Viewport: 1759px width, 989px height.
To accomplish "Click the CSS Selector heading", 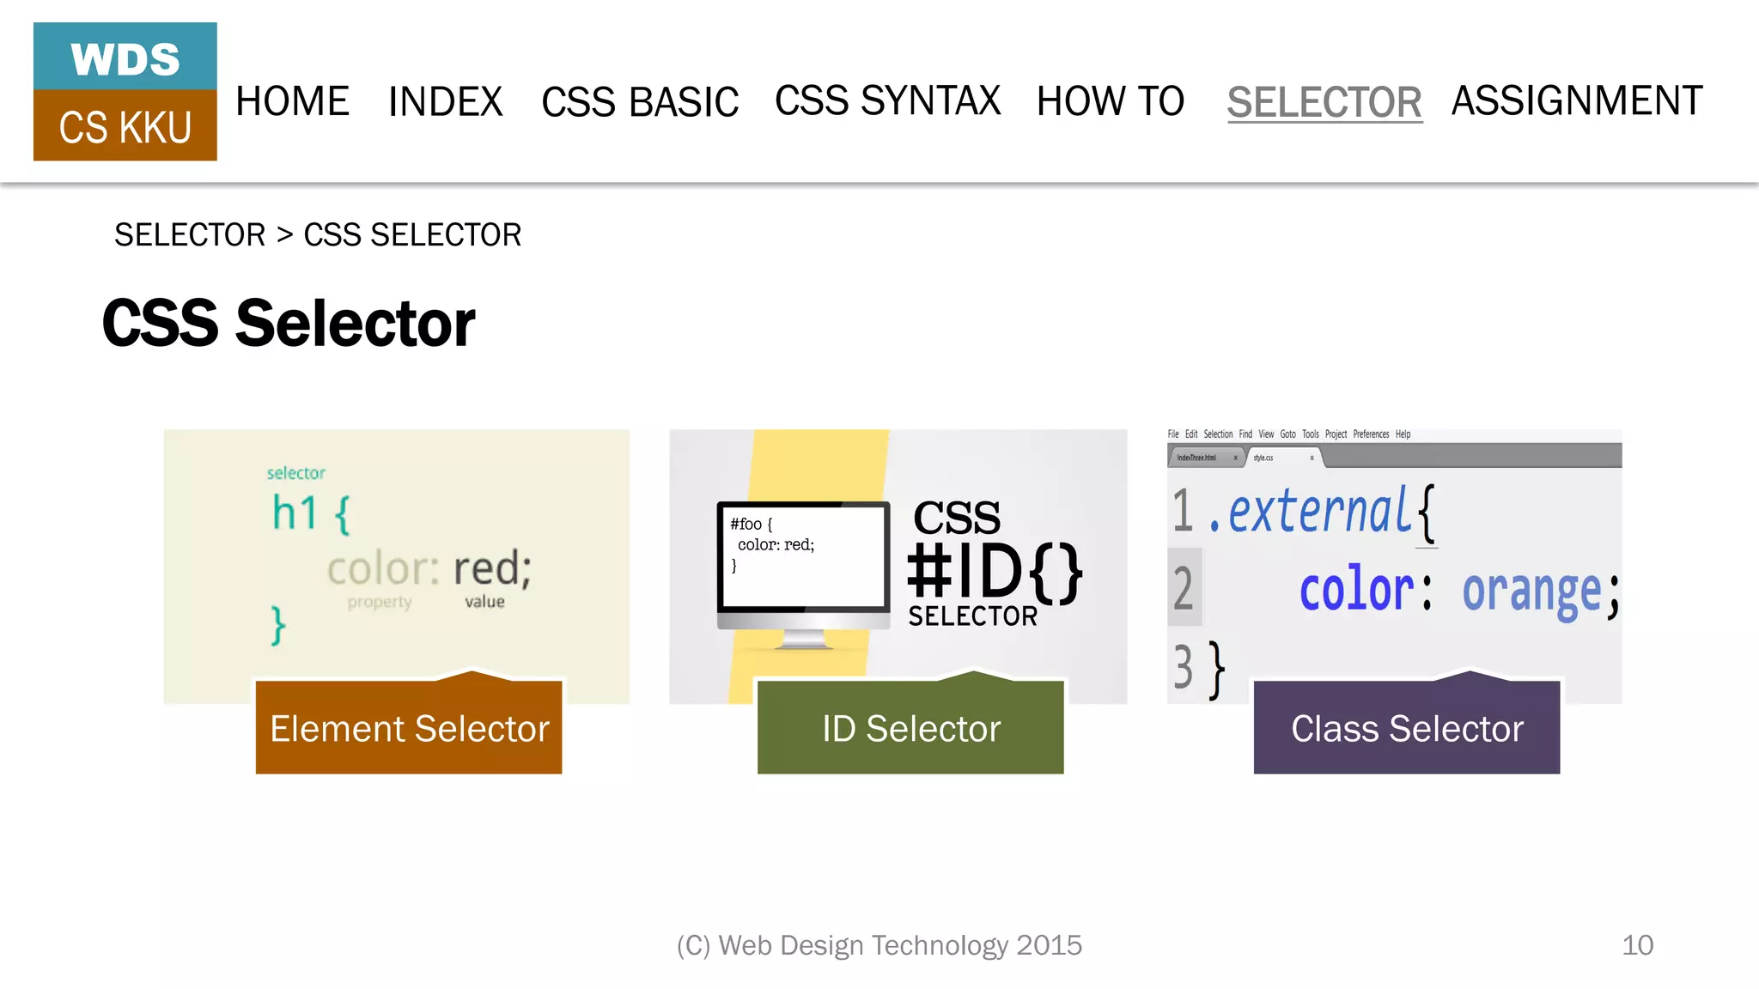I will (x=289, y=324).
